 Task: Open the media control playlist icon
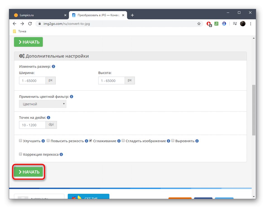[235, 24]
